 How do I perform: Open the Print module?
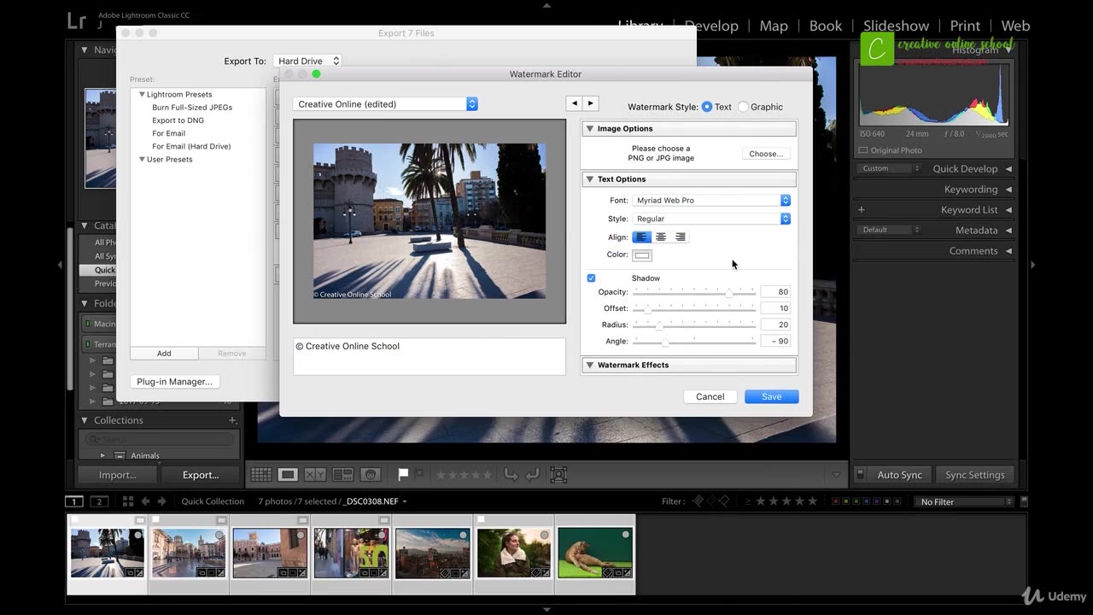[x=965, y=26]
